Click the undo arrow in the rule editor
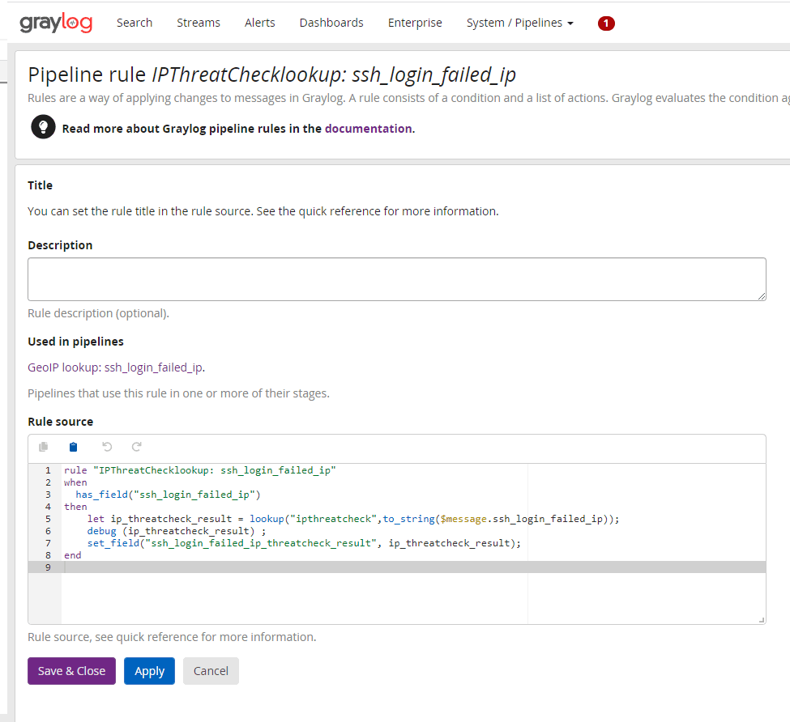This screenshot has height=722, width=790. point(106,447)
